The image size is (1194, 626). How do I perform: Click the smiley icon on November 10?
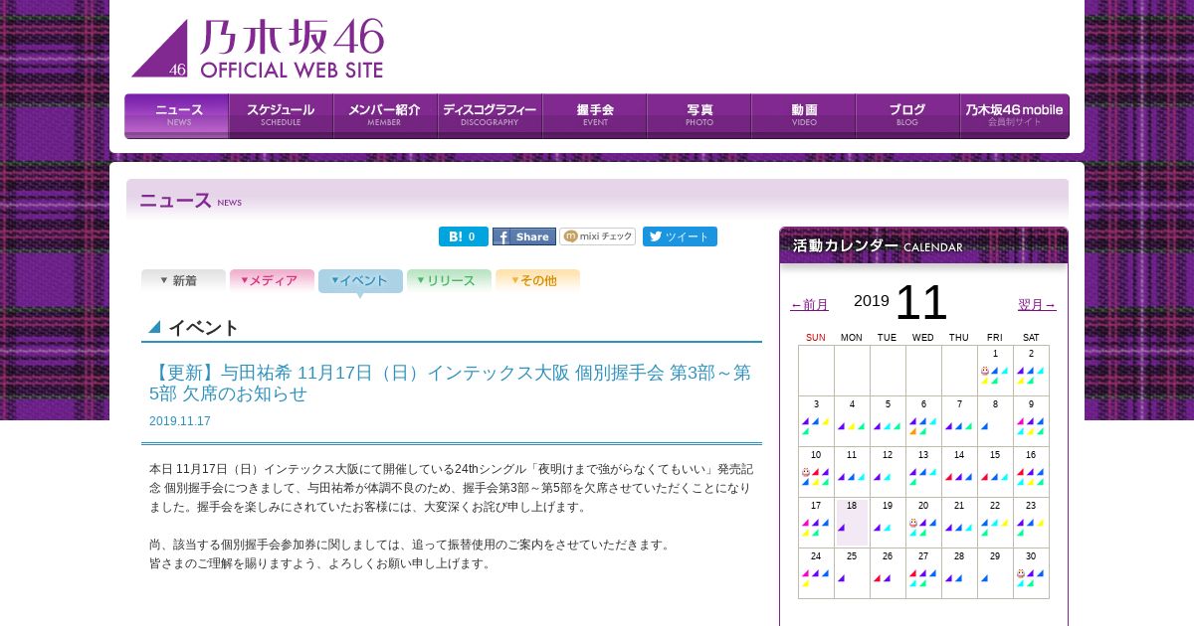pyautogui.click(x=806, y=472)
